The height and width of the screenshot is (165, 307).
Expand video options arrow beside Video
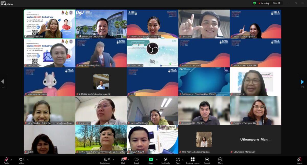pyautogui.click(x=27, y=159)
